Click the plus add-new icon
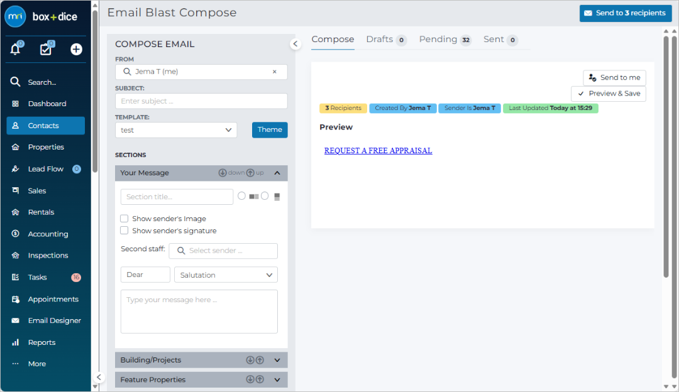 coord(76,50)
